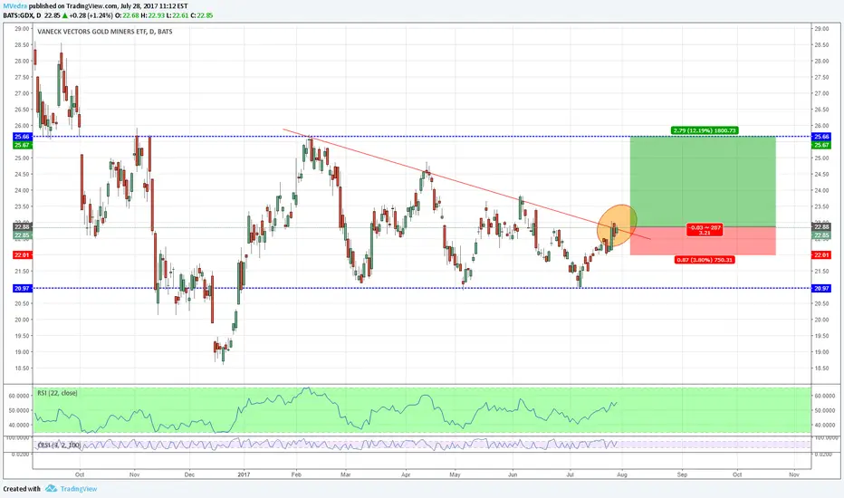
Task: Click the 2017 label on time axis
Action: click(244, 474)
